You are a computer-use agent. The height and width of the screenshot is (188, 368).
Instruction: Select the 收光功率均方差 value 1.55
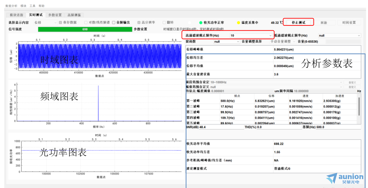click(277, 152)
